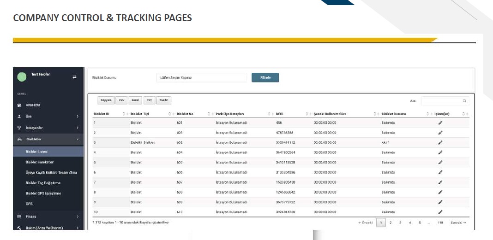Screen dimensions: 493x240
Task: Click the Filtrele button
Action: (265, 77)
